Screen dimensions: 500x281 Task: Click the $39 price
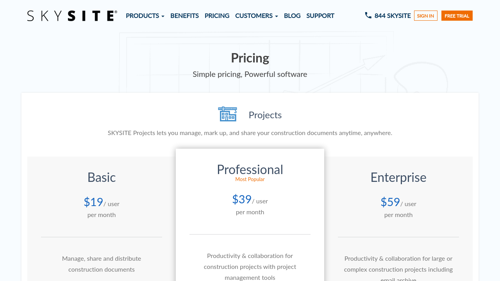(242, 199)
